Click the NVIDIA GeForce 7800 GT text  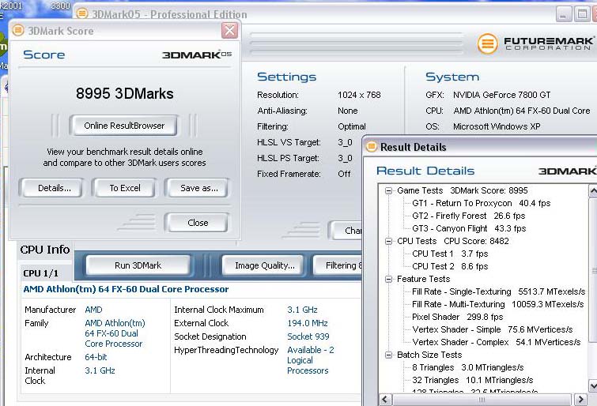click(501, 95)
